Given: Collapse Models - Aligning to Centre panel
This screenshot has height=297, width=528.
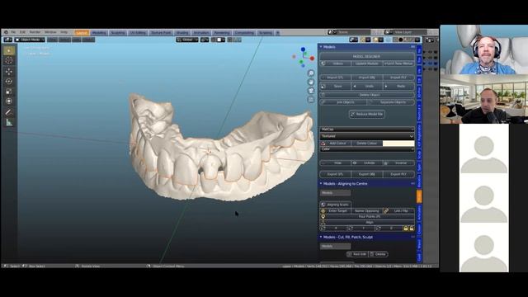Looking at the screenshot, I should pos(367,184).
